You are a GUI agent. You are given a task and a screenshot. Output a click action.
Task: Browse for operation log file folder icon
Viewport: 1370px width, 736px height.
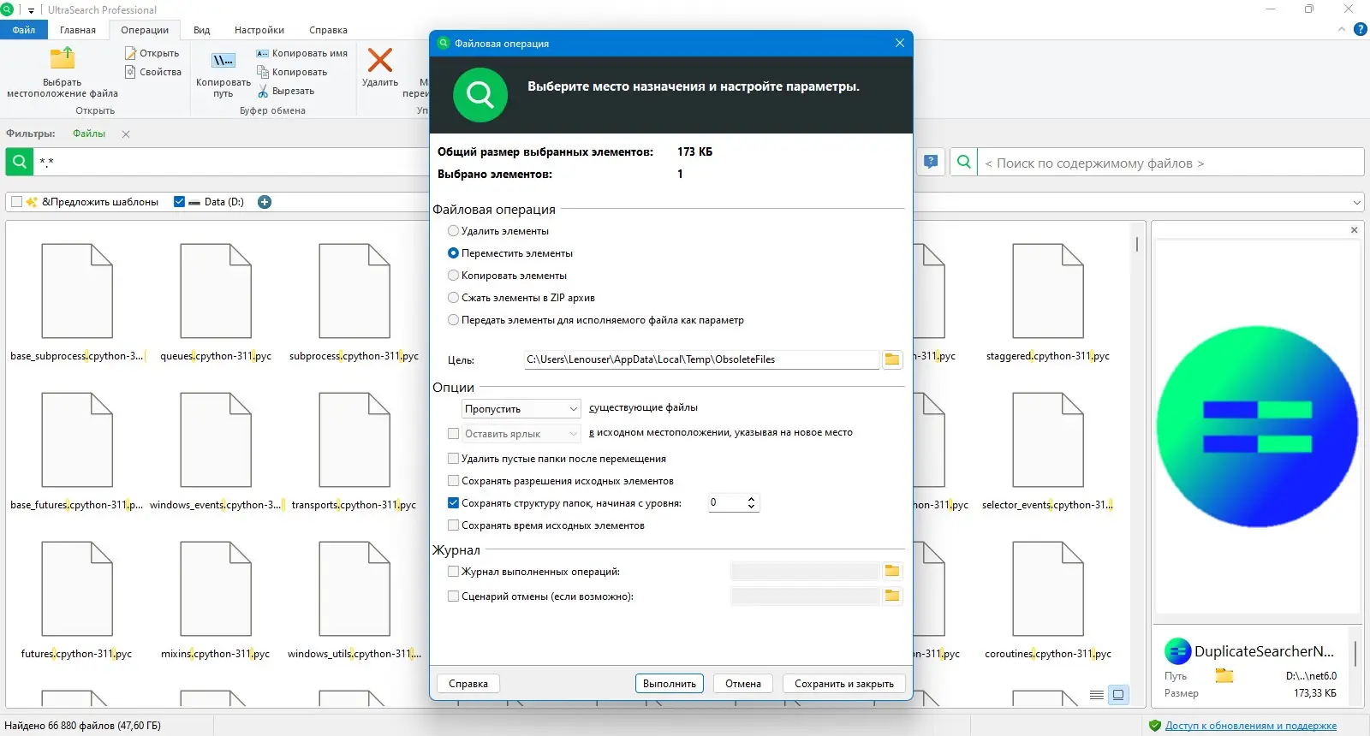(892, 571)
